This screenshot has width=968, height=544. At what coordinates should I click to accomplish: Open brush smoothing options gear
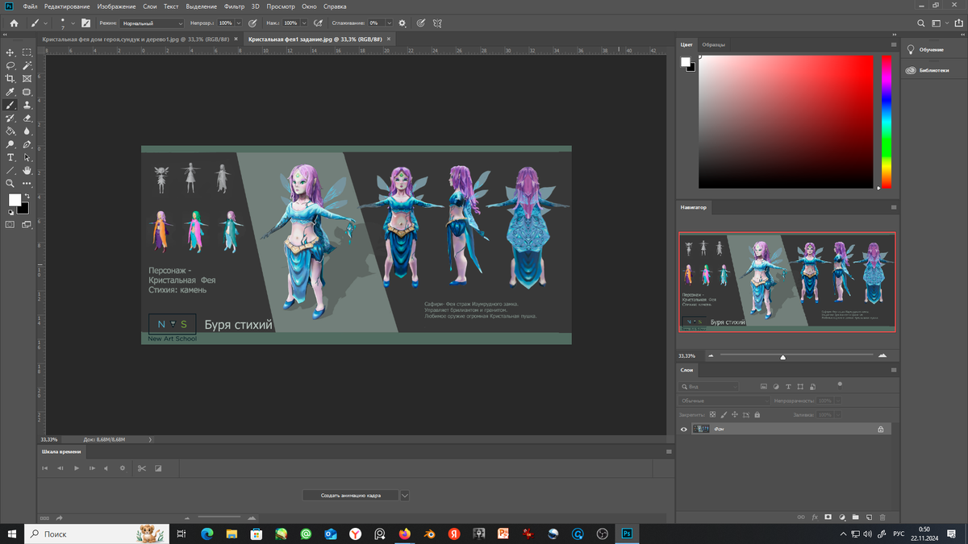(403, 23)
